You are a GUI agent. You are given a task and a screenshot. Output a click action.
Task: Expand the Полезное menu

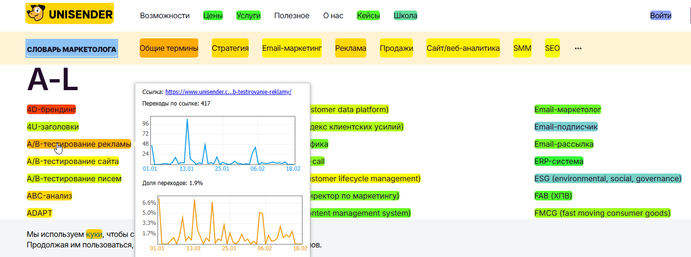tap(291, 16)
